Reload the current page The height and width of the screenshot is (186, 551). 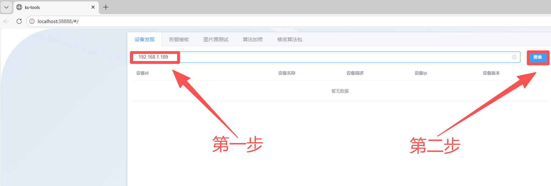click(19, 21)
